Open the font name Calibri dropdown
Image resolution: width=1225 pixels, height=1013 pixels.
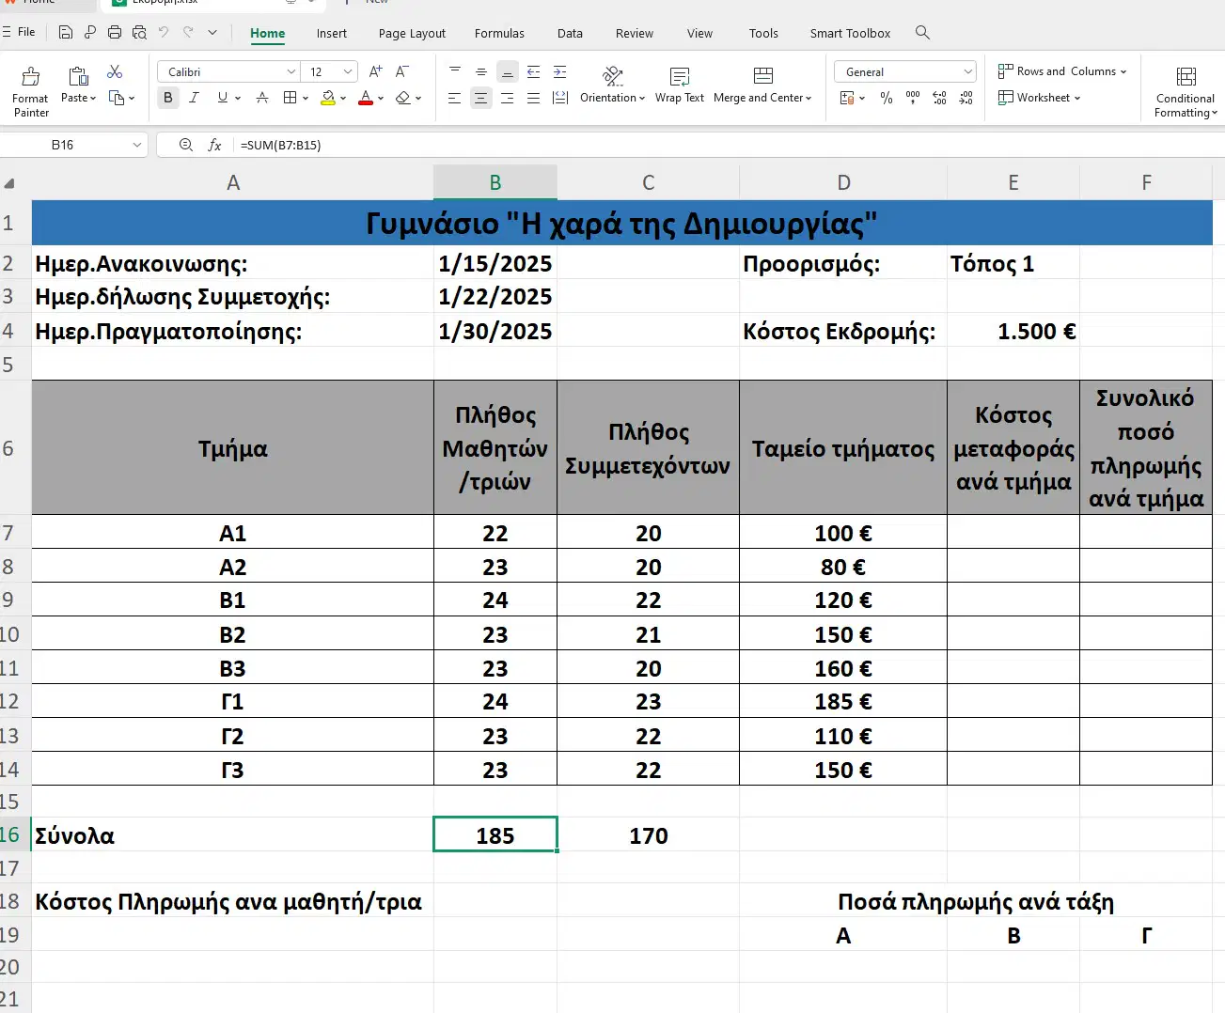pos(291,71)
